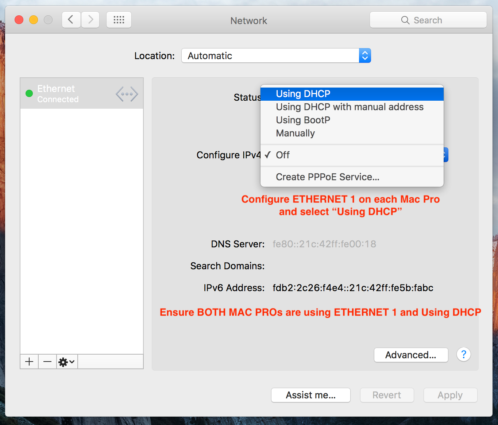Viewport: 498px width, 425px height.
Task: Click the Search field in the toolbar
Action: (x=428, y=20)
